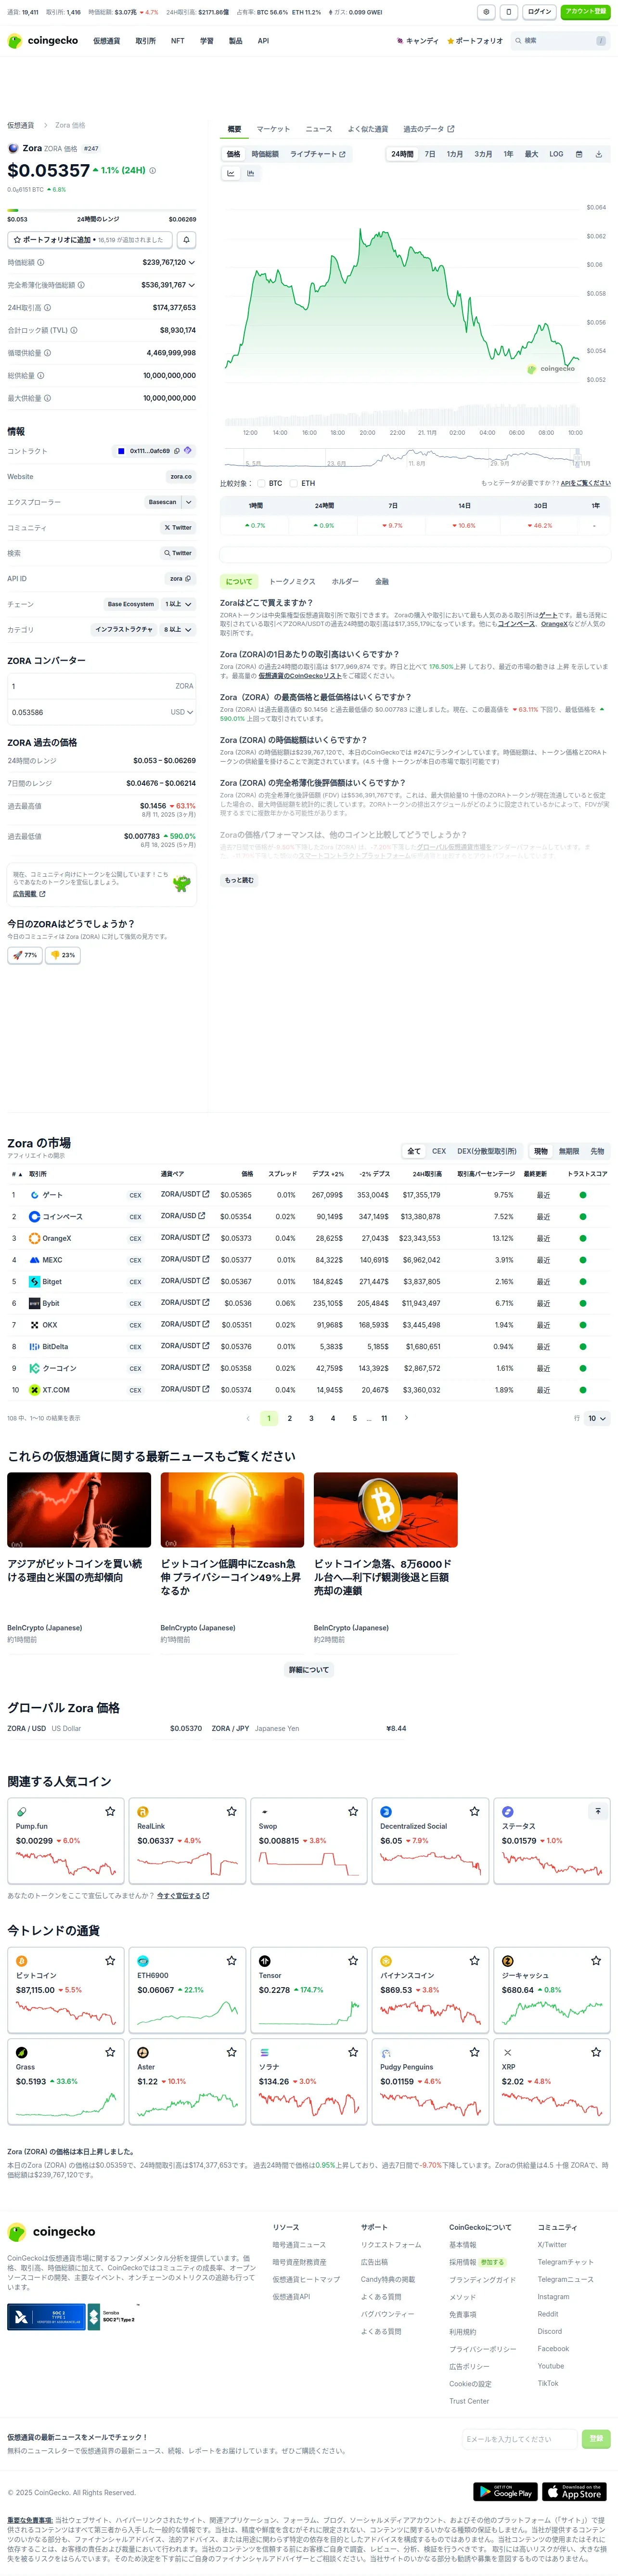Image resolution: width=618 pixels, height=2576 pixels.
Task: Open the settings gear icon in top bar
Action: tap(486, 12)
